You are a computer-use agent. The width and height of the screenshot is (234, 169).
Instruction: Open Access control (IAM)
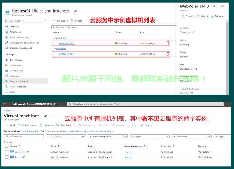pos(20,38)
